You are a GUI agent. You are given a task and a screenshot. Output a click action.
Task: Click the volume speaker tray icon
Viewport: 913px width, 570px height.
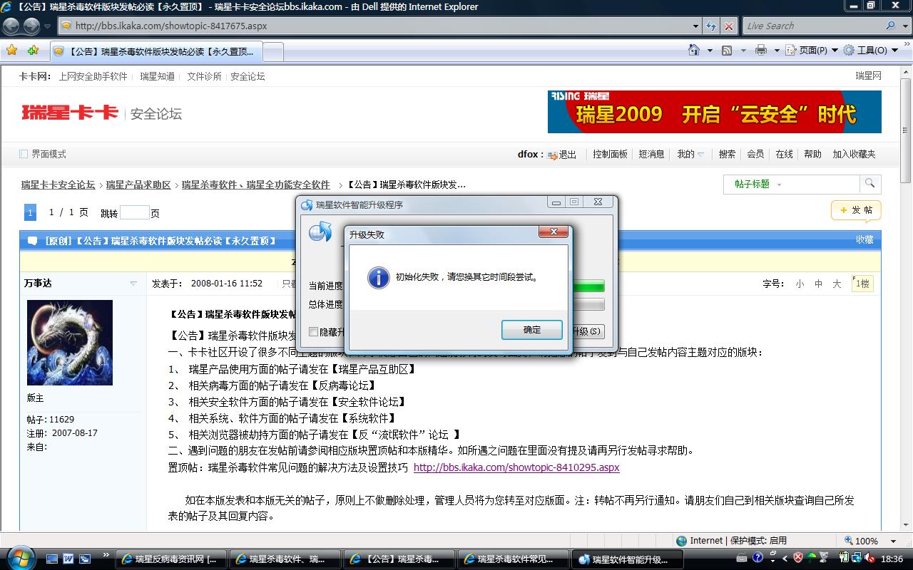point(869,558)
